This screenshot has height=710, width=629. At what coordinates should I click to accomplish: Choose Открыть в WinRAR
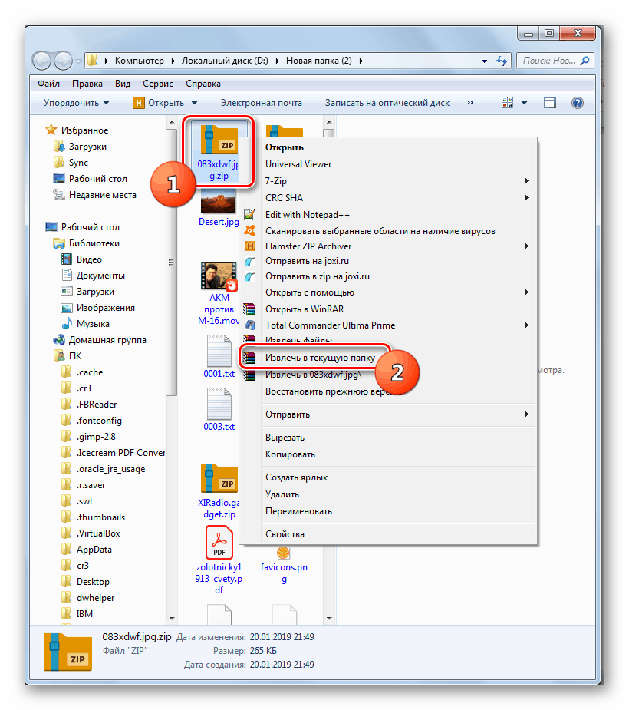[x=304, y=309]
